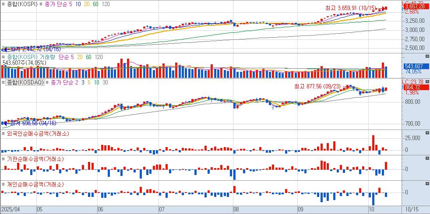This screenshot has height=214, width=430.
Task: Click the 700.00 KOSDAQ axis label
Action: click(413, 123)
